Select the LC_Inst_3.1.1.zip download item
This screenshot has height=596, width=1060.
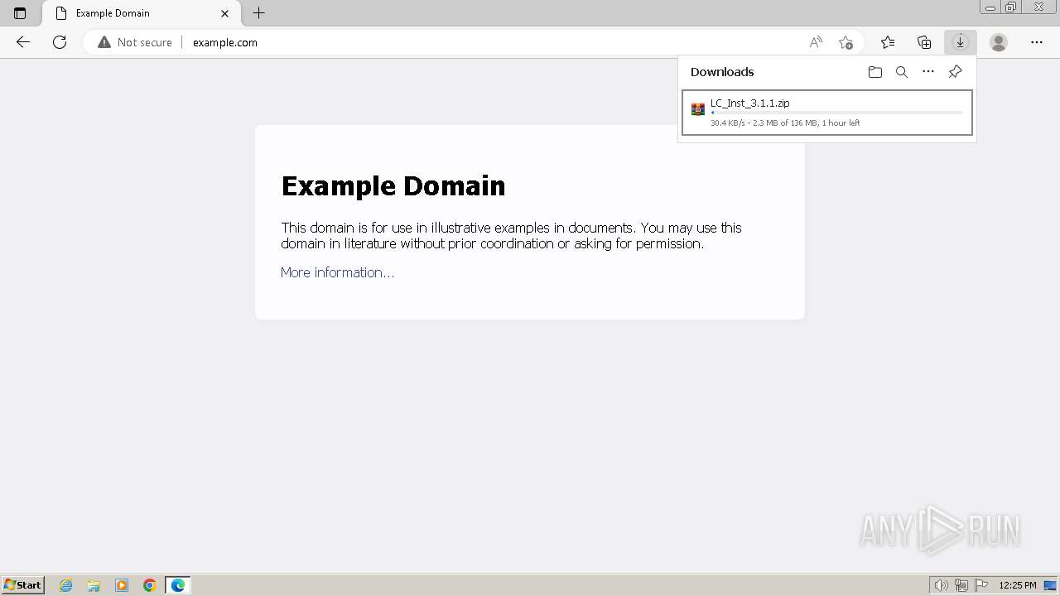827,113
